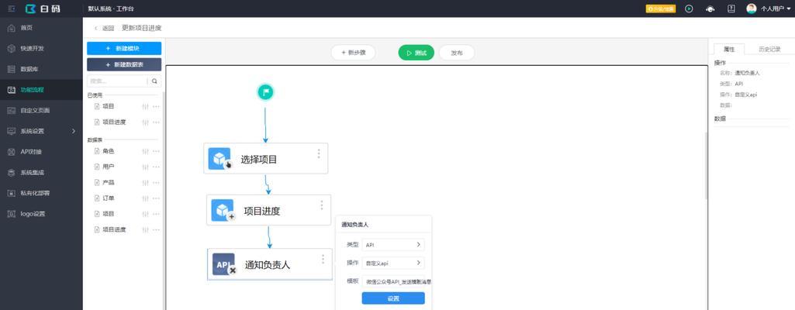Viewport: 795px width, 310px height.
Task: Open the 操作 dropdown showing 自定义api
Action: point(393,263)
